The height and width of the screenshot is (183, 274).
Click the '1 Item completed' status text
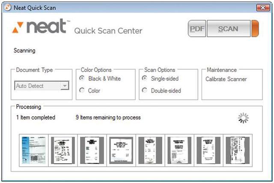36,118
